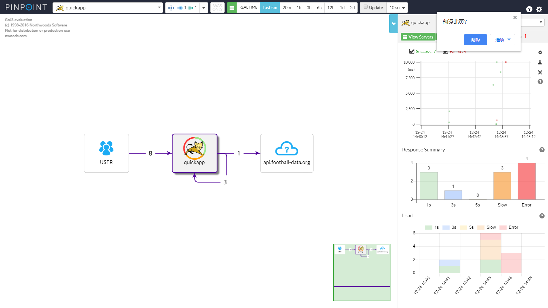
Task: Select the quickapp Tomcat node
Action: [195, 153]
